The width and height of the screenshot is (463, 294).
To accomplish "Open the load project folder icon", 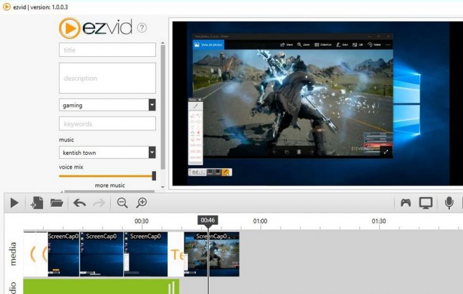I will pyautogui.click(x=57, y=203).
